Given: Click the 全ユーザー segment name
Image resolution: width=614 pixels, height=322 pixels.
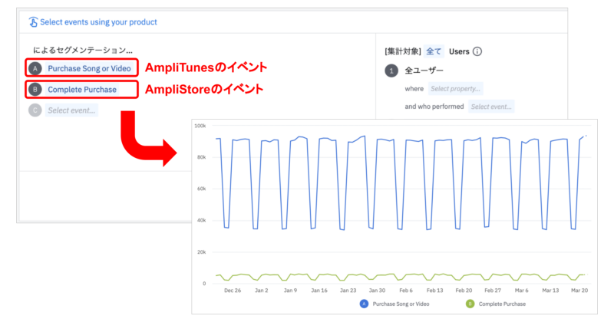Looking at the screenshot, I should pos(424,71).
